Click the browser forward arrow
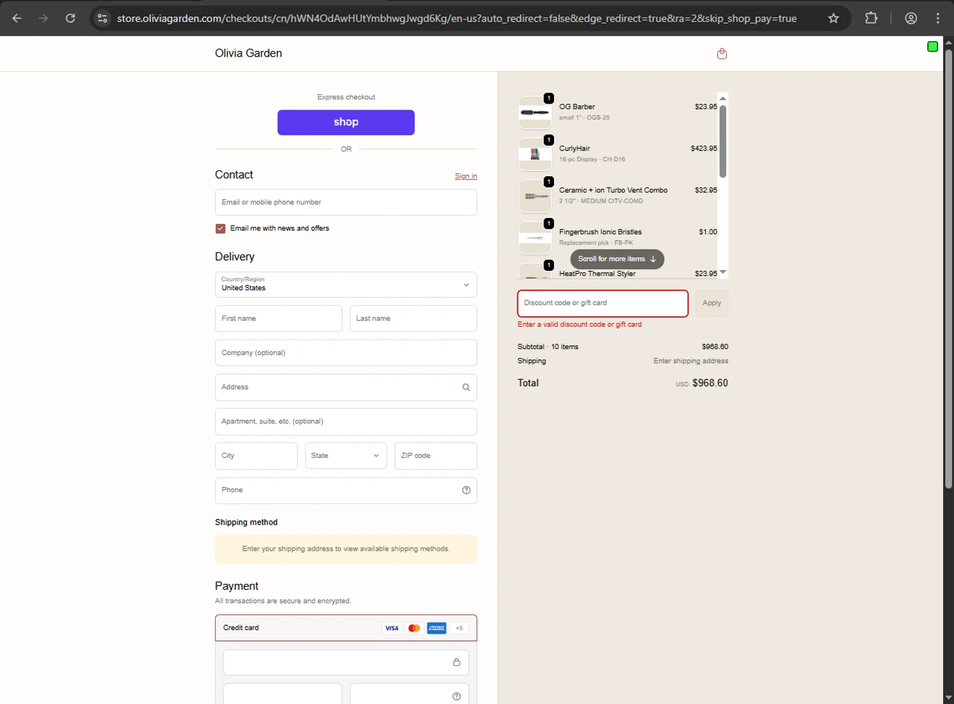The image size is (954, 704). [x=43, y=18]
